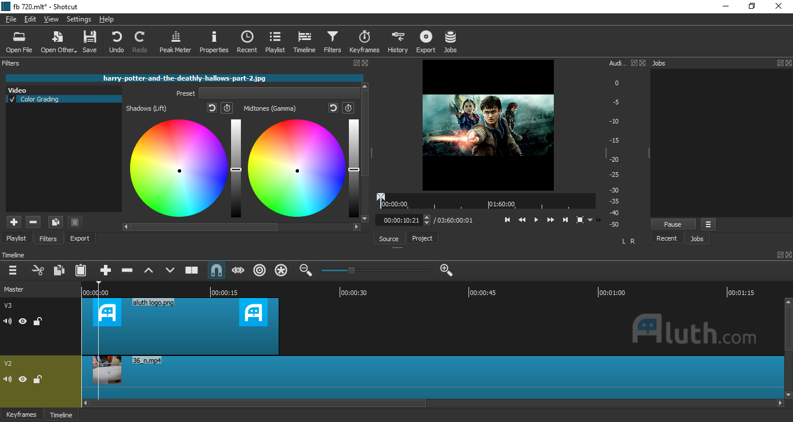Screen dimensions: 793x422
Task: Copy the selected clip in the timeline toolbar
Action: 59,270
